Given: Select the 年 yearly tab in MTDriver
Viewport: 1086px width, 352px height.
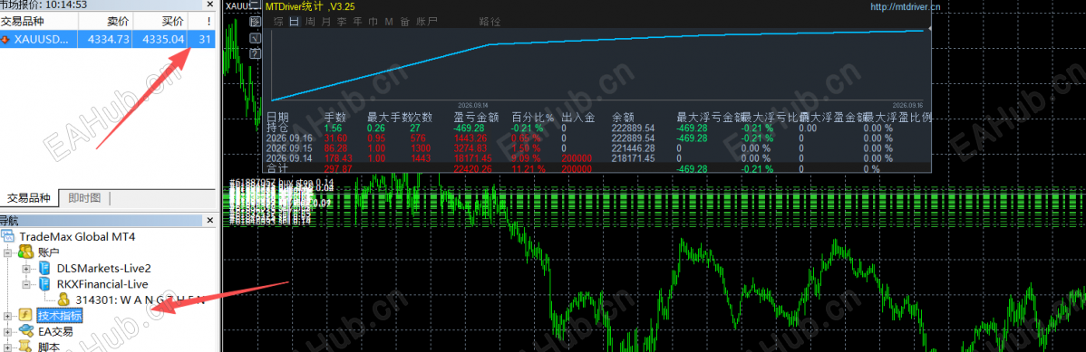Looking at the screenshot, I should (357, 22).
